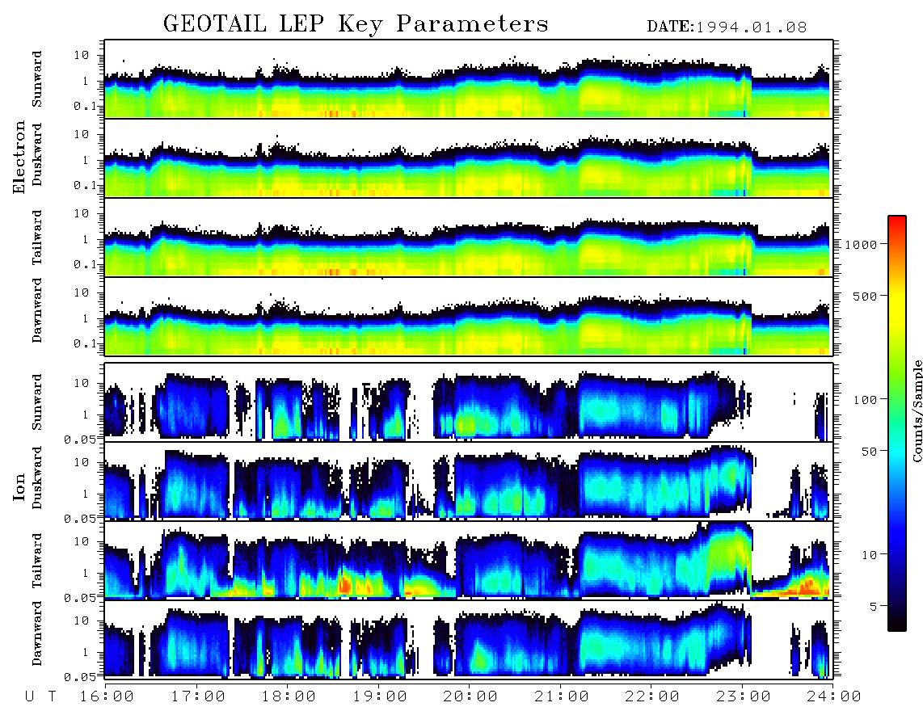Click the GEOTAIL LEP Key Parameters title

pyautogui.click(x=356, y=24)
